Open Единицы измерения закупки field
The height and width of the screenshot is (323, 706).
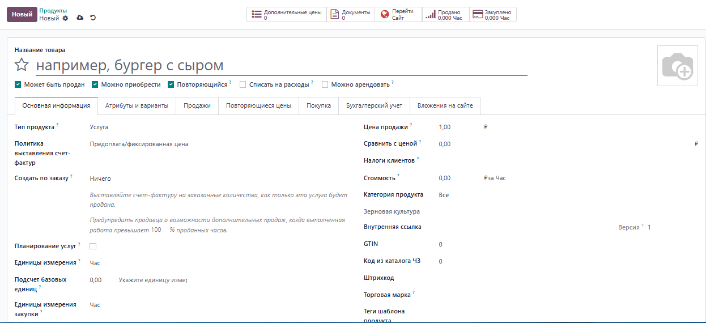pyautogui.click(x=219, y=305)
